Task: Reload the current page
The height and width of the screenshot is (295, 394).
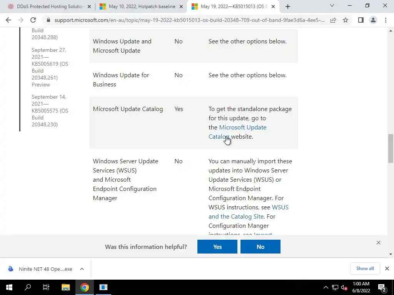Action: (x=33, y=20)
